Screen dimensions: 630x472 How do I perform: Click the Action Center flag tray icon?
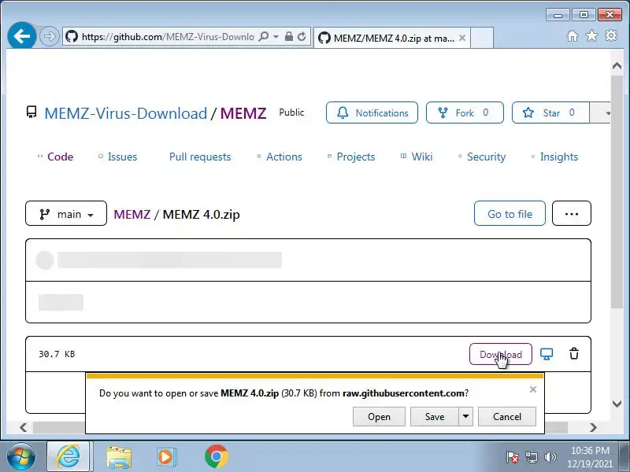click(x=512, y=457)
